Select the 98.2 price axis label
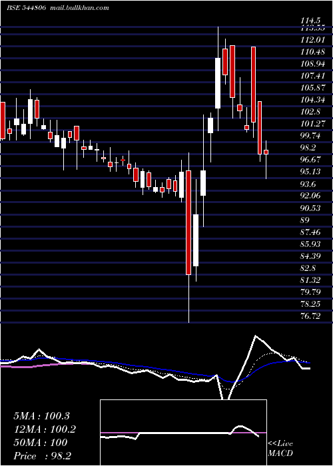The width and height of the screenshot is (333, 466). click(x=308, y=148)
